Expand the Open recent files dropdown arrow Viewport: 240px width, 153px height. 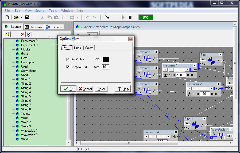pos(22,17)
